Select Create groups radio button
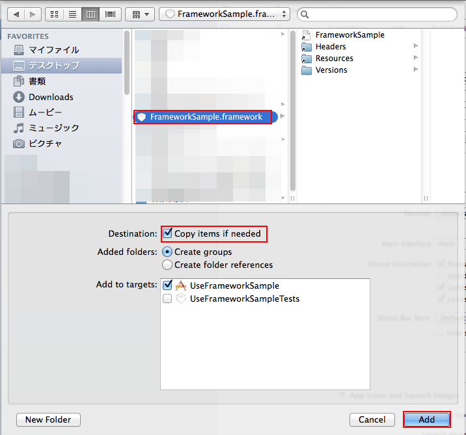The width and height of the screenshot is (466, 435). click(167, 252)
